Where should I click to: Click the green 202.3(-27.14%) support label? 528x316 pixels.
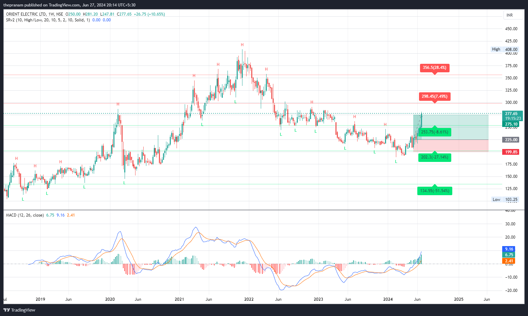pos(435,157)
